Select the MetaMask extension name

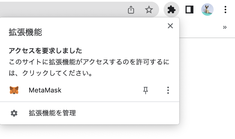45,90
